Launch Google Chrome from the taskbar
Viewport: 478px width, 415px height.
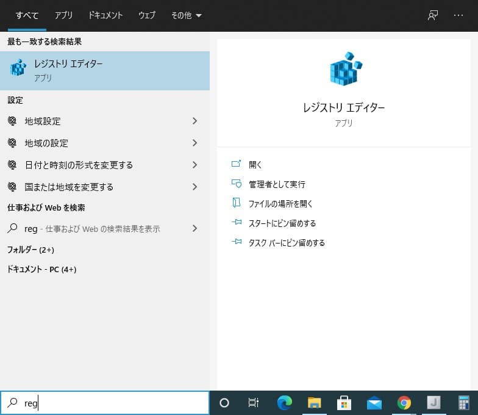click(404, 403)
